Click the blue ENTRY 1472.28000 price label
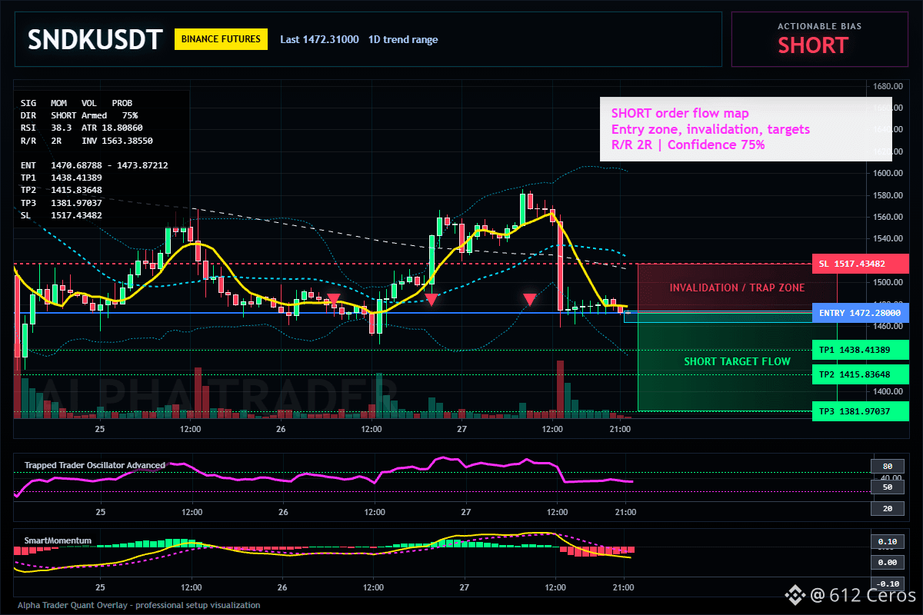This screenshot has height=615, width=923. click(860, 313)
